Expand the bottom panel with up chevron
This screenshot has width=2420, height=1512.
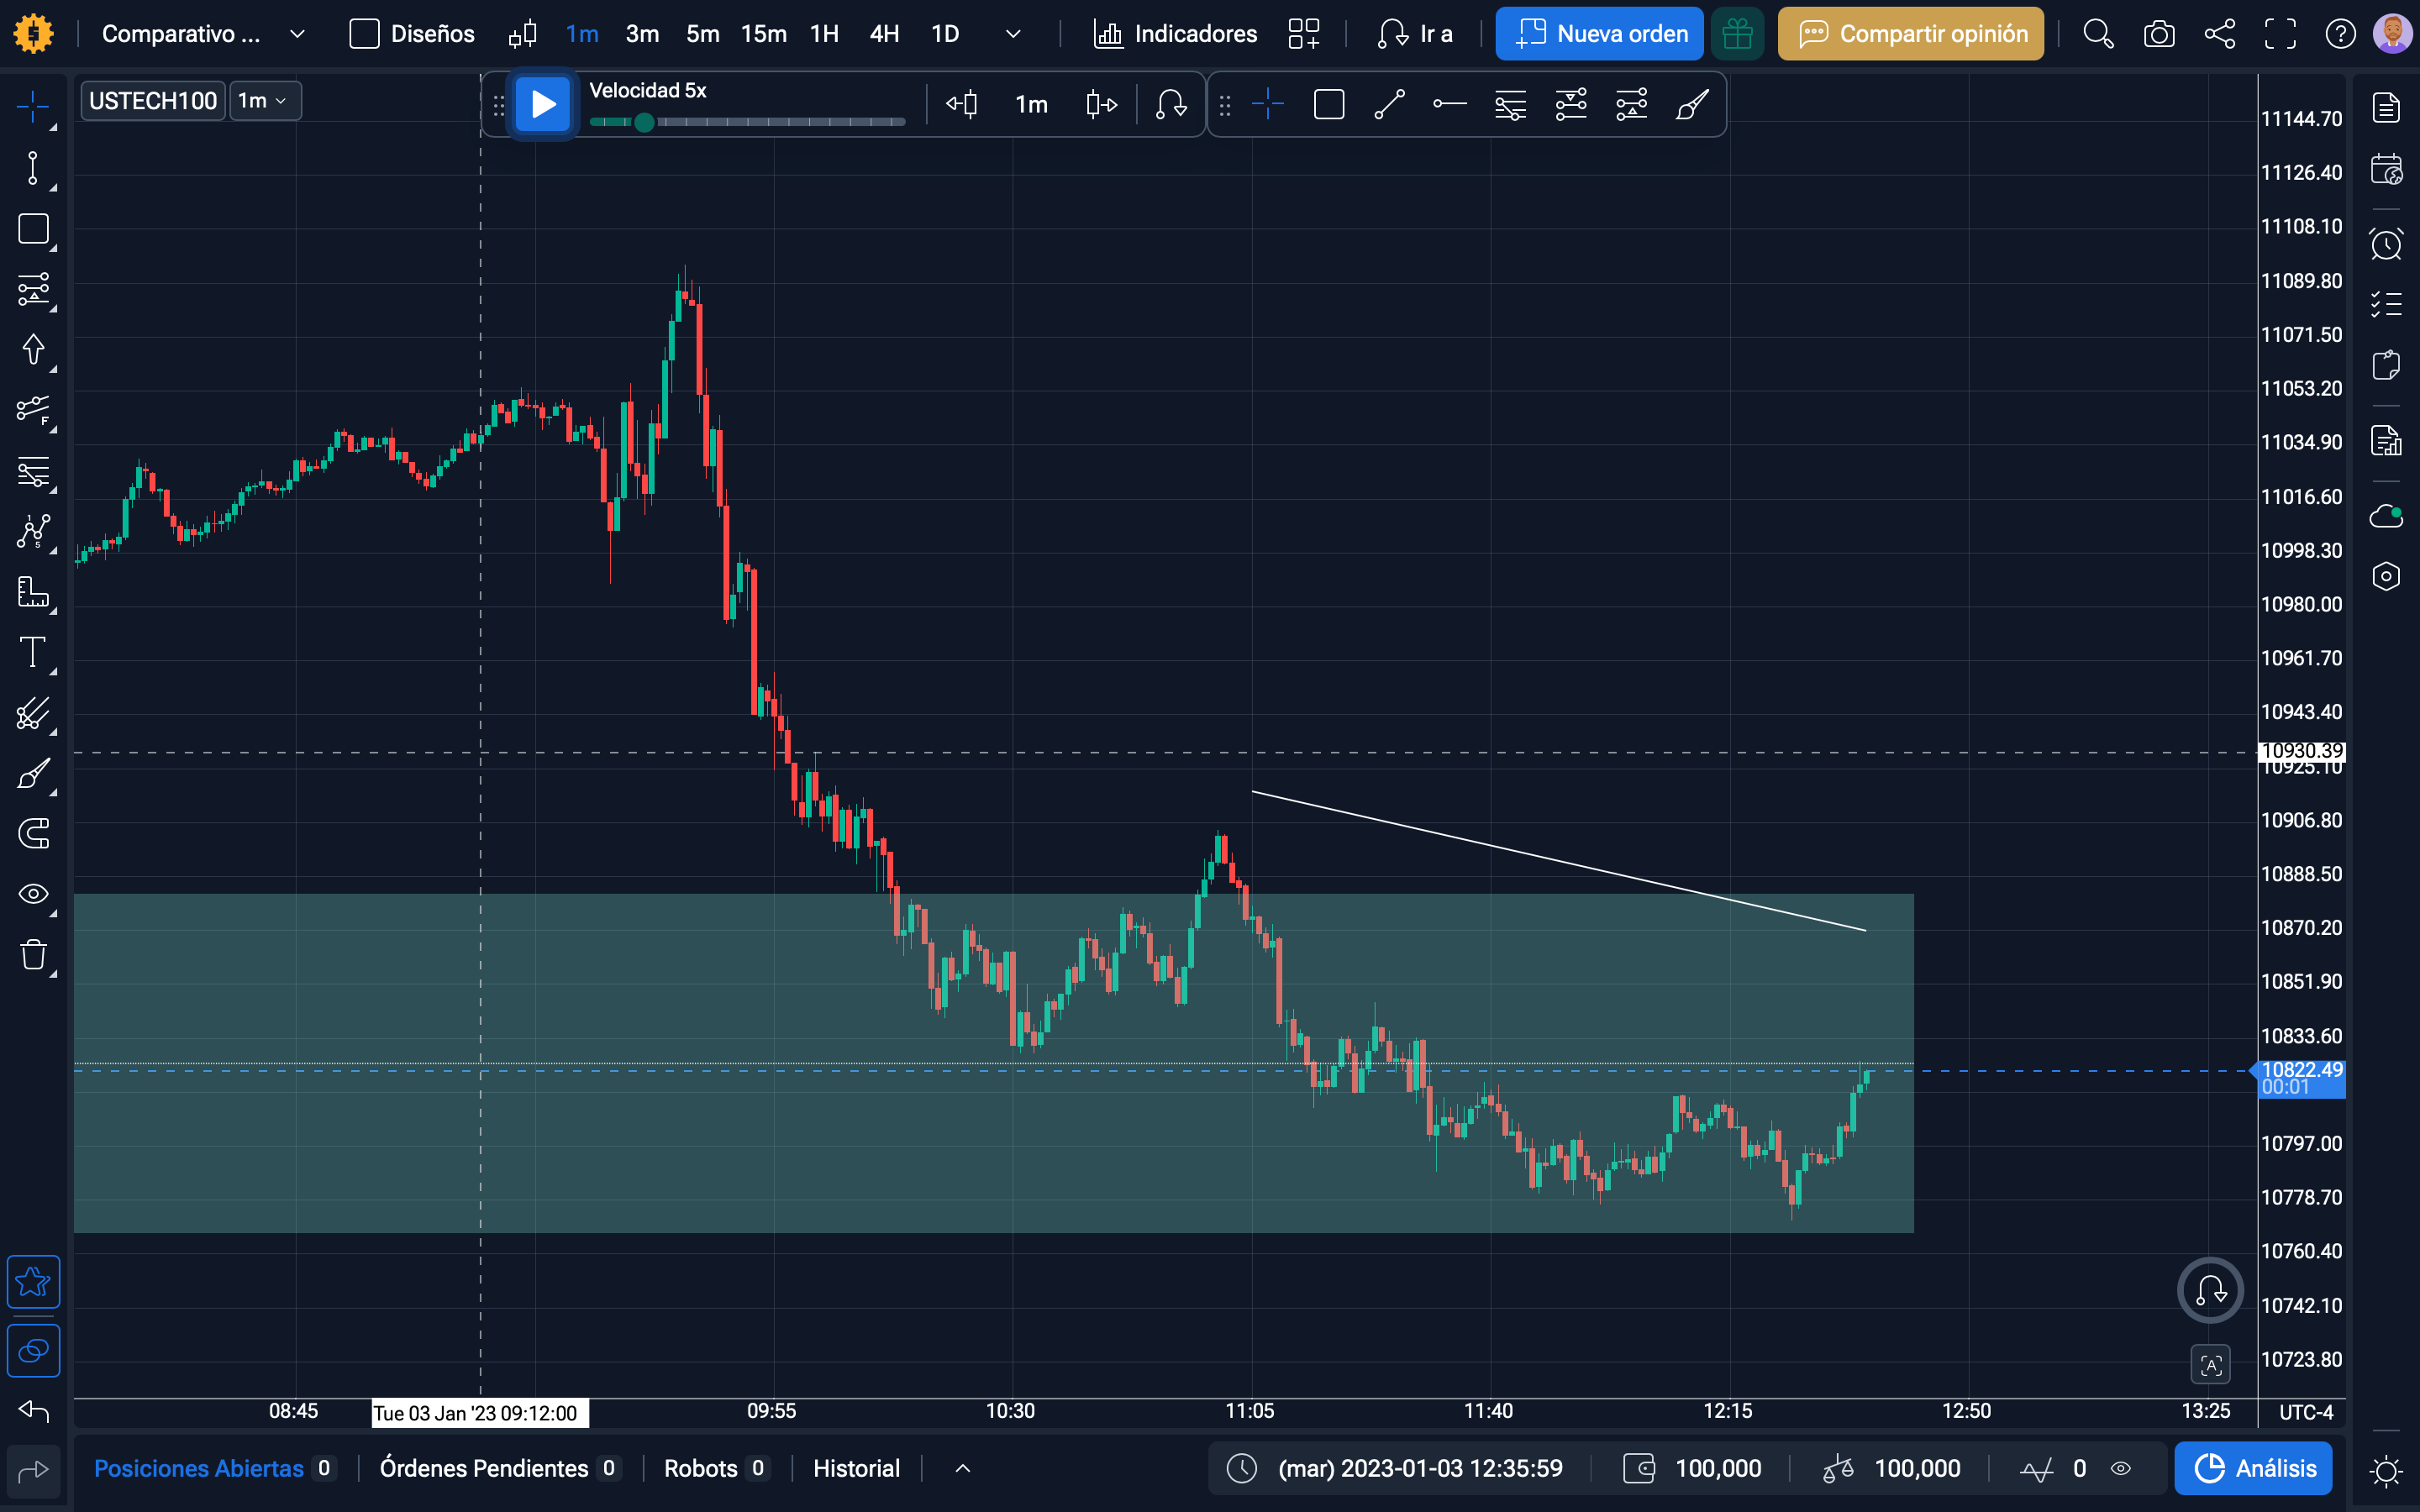coord(962,1468)
